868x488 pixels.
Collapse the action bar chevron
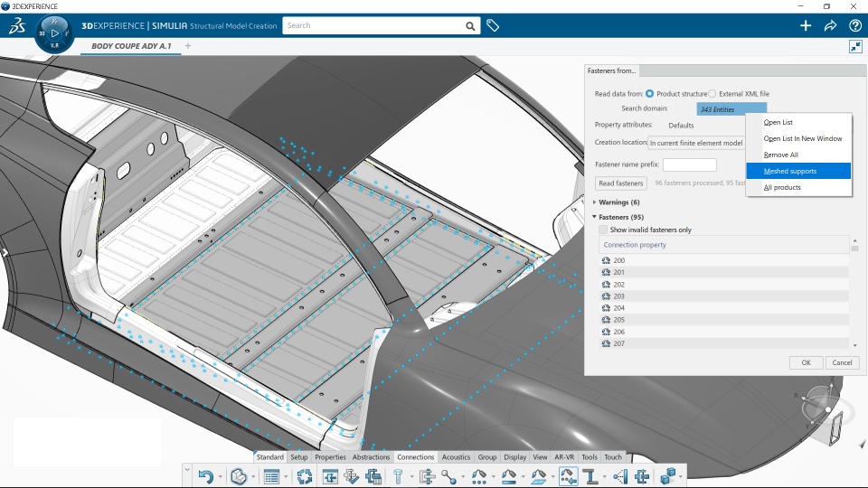[187, 470]
